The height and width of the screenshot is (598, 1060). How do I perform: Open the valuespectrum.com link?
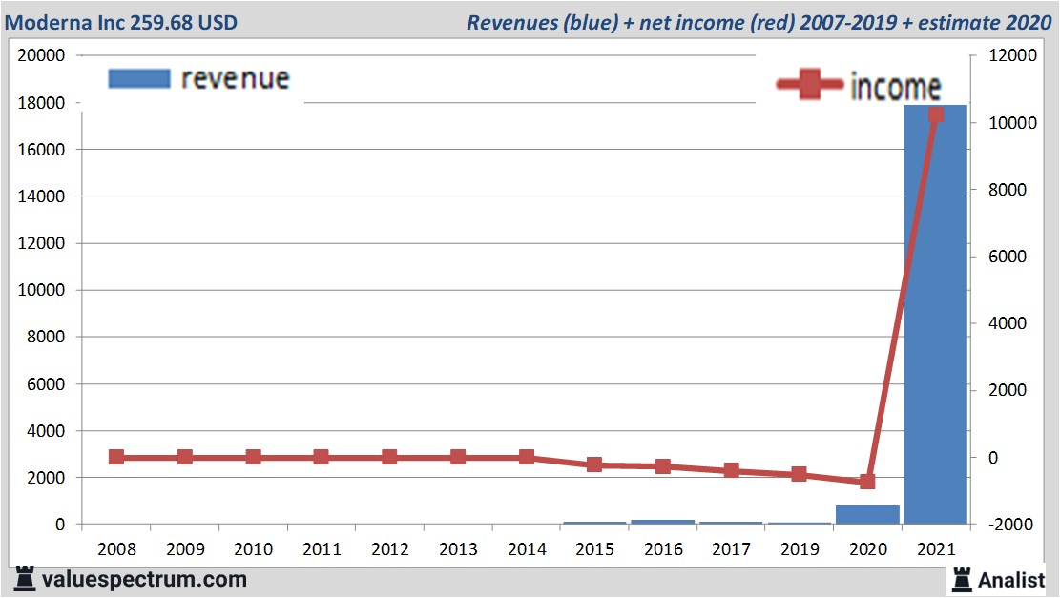point(144,579)
